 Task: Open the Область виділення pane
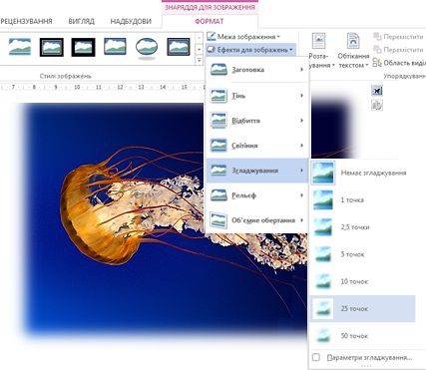tap(399, 63)
